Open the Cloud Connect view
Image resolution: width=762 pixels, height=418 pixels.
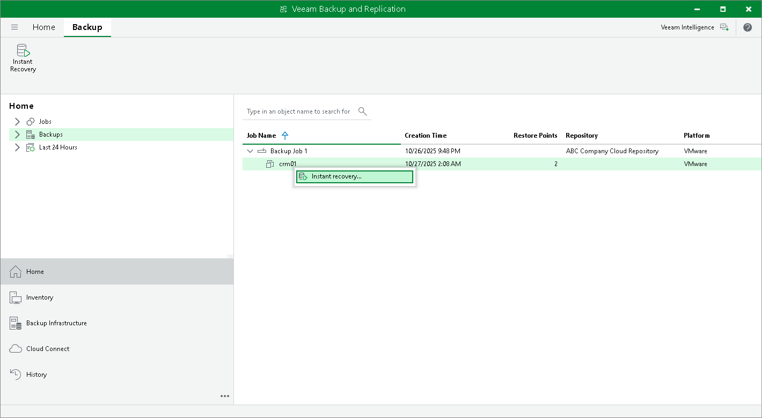tap(117, 349)
